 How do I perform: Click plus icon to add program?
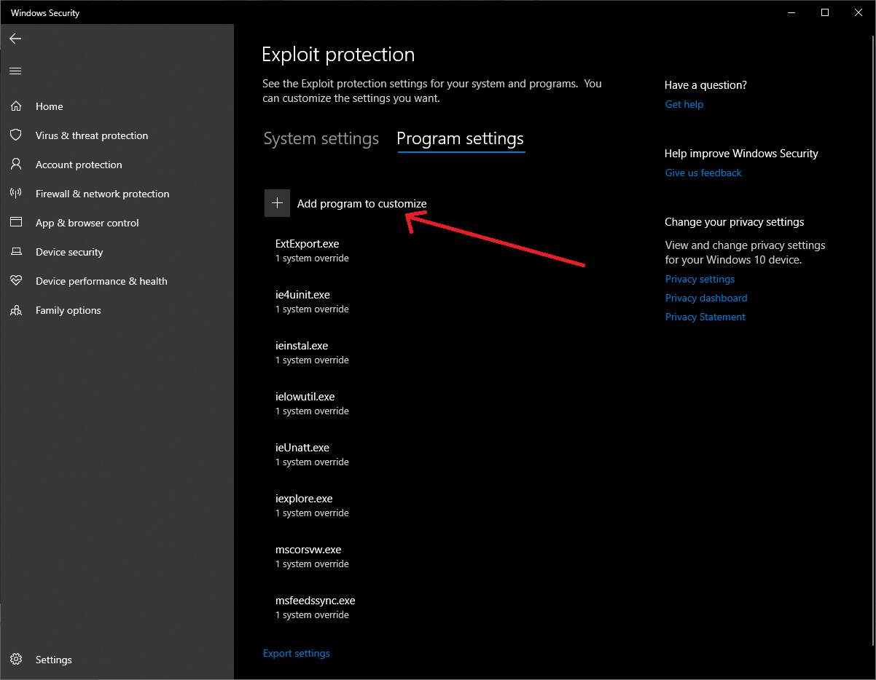coord(277,204)
